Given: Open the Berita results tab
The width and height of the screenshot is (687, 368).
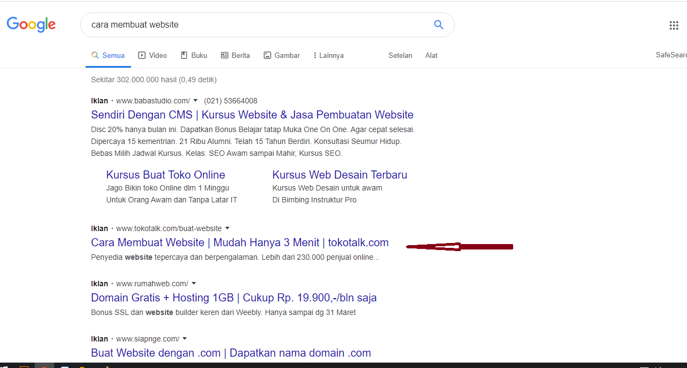Looking at the screenshot, I should [235, 55].
